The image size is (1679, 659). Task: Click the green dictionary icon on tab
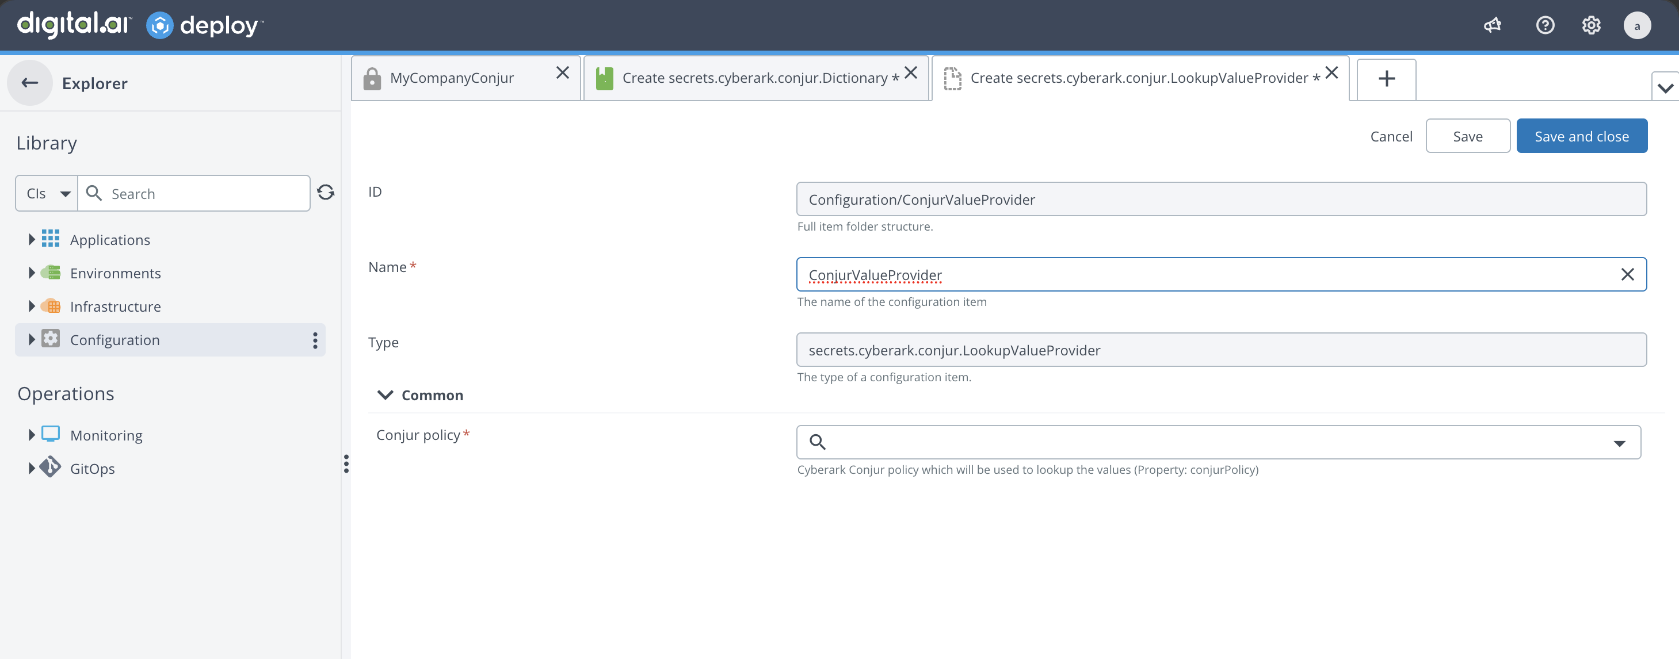pyautogui.click(x=605, y=78)
